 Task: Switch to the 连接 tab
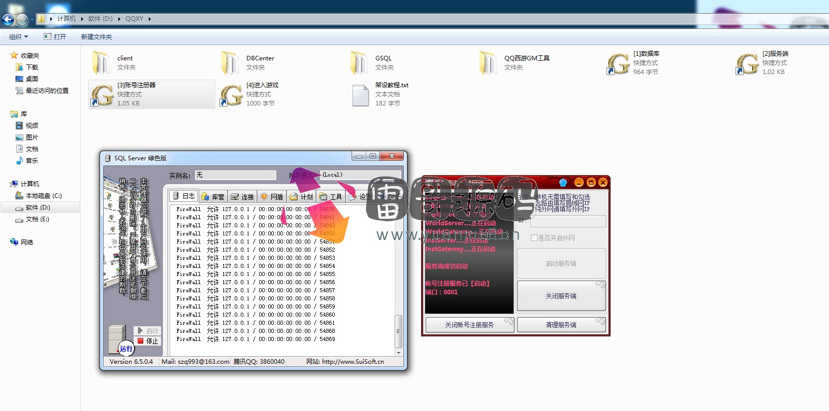click(242, 197)
